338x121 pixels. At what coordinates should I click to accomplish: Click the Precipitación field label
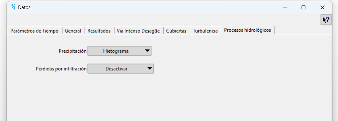tap(73, 51)
